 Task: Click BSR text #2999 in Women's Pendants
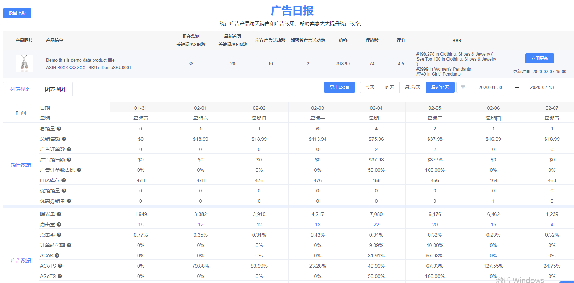[x=444, y=69]
